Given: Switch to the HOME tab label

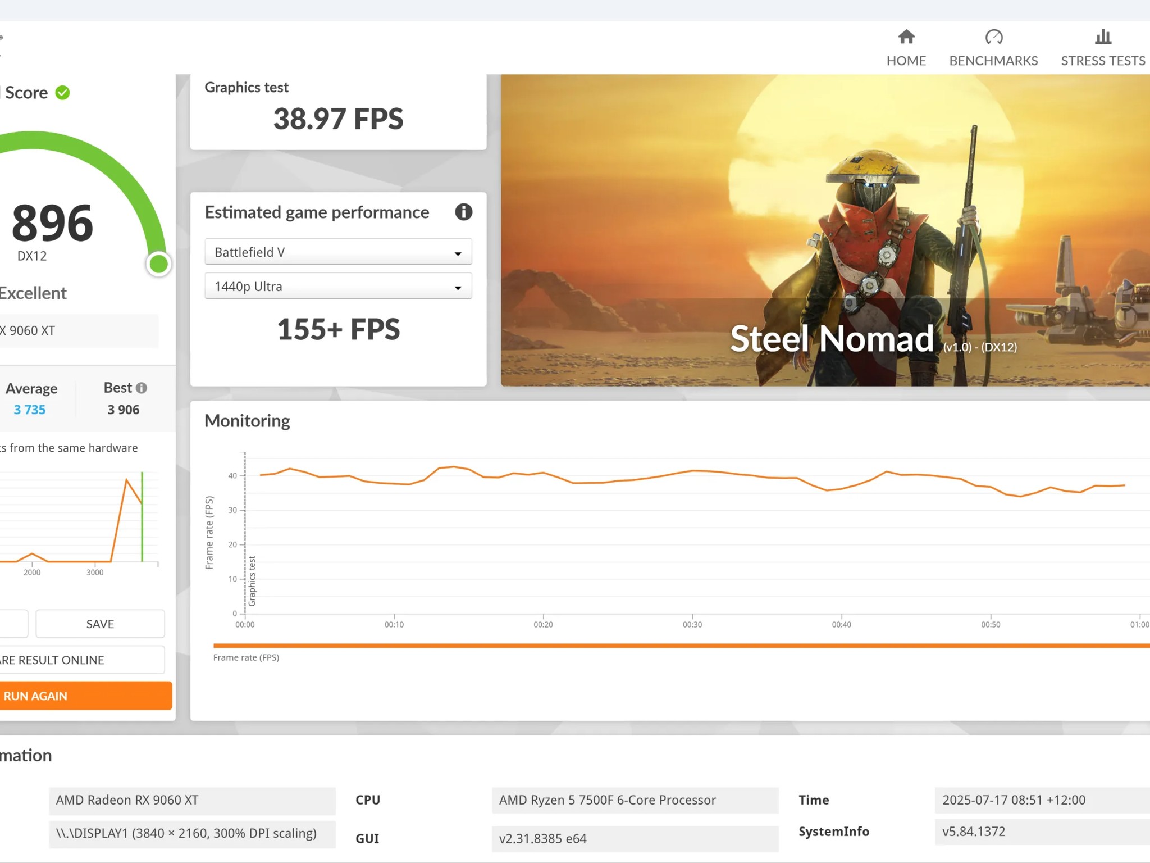Looking at the screenshot, I should (906, 61).
